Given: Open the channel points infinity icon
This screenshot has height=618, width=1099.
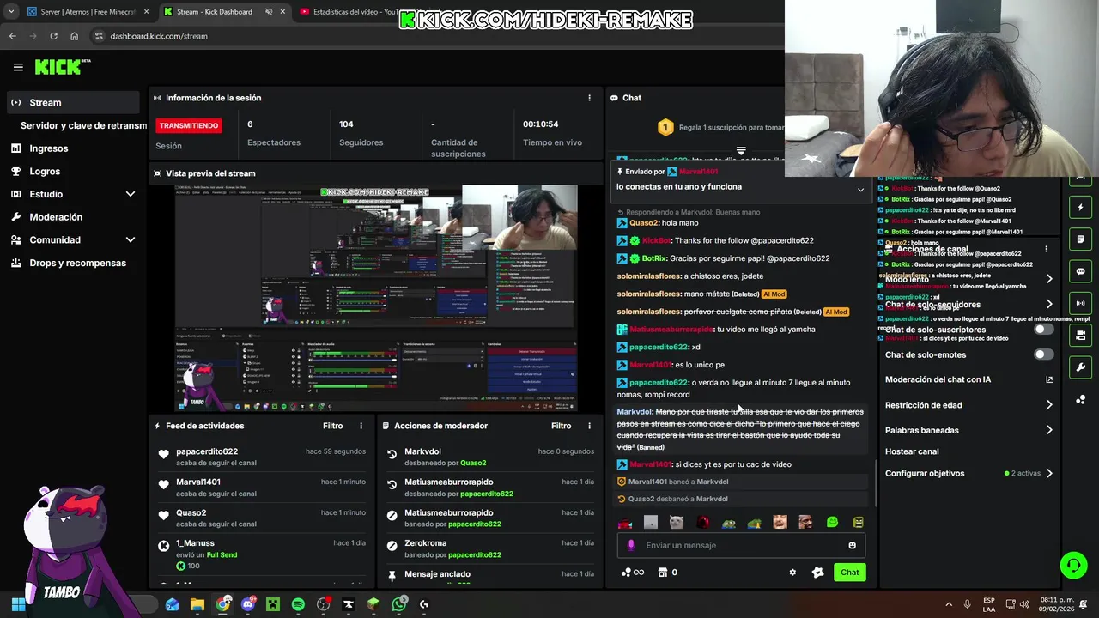Looking at the screenshot, I should (632, 573).
